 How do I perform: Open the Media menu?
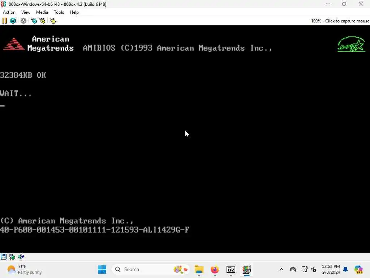pos(42,12)
